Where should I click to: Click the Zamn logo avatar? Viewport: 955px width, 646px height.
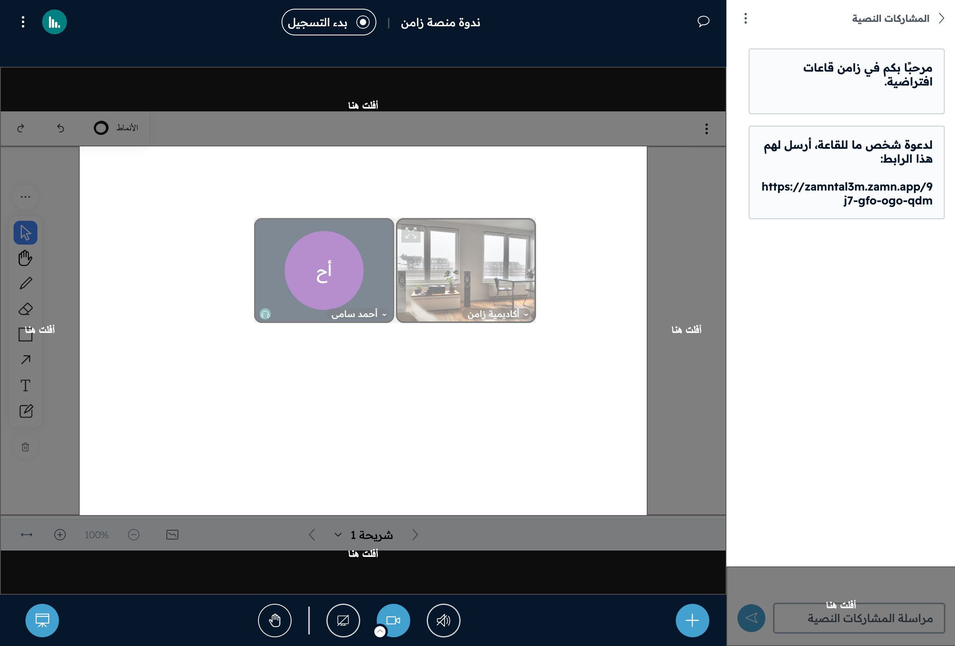coord(54,22)
